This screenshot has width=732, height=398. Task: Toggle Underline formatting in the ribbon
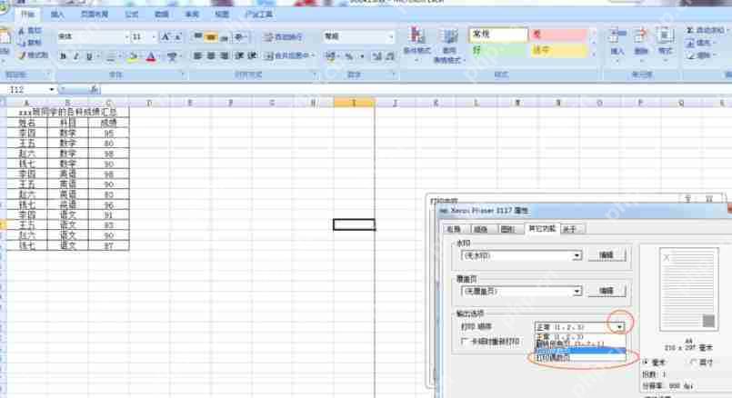coord(89,56)
